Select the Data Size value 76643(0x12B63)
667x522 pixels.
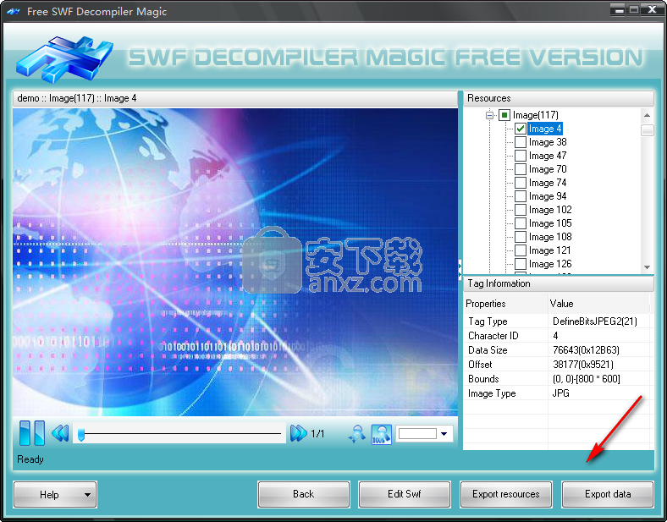(x=586, y=350)
